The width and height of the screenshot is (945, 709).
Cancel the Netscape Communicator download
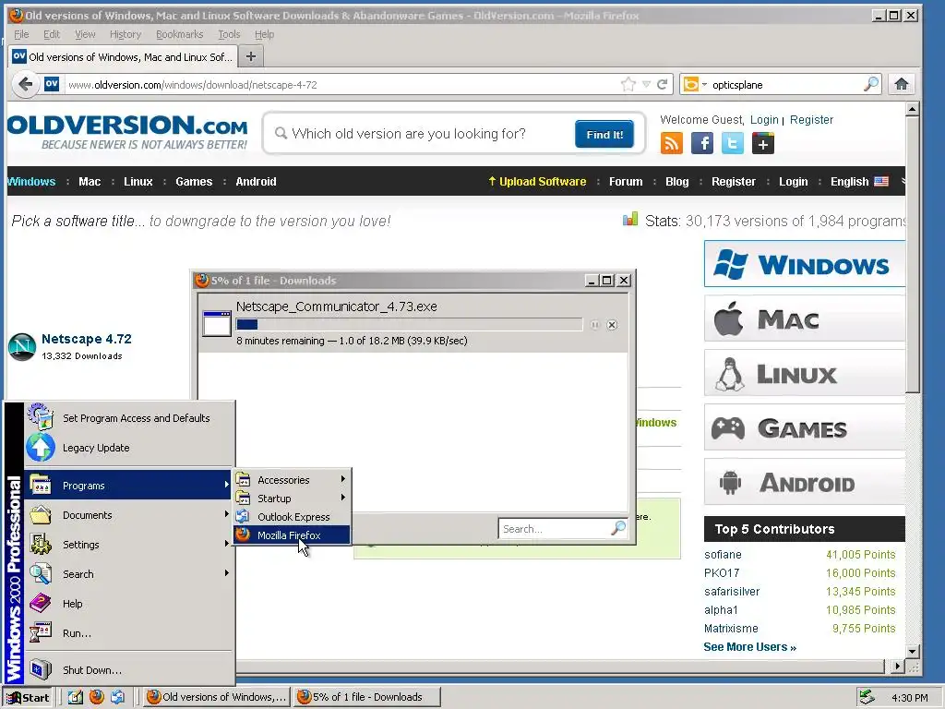612,325
